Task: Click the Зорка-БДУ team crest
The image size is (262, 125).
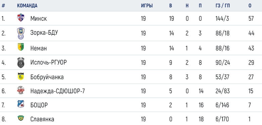Action: [x=21, y=33]
